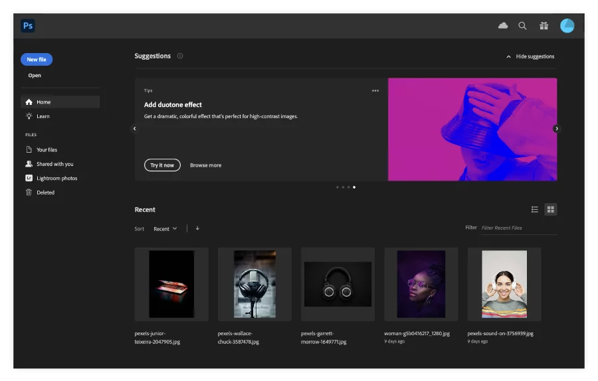Click the New file button
This screenshot has height=381, width=598.
(37, 60)
